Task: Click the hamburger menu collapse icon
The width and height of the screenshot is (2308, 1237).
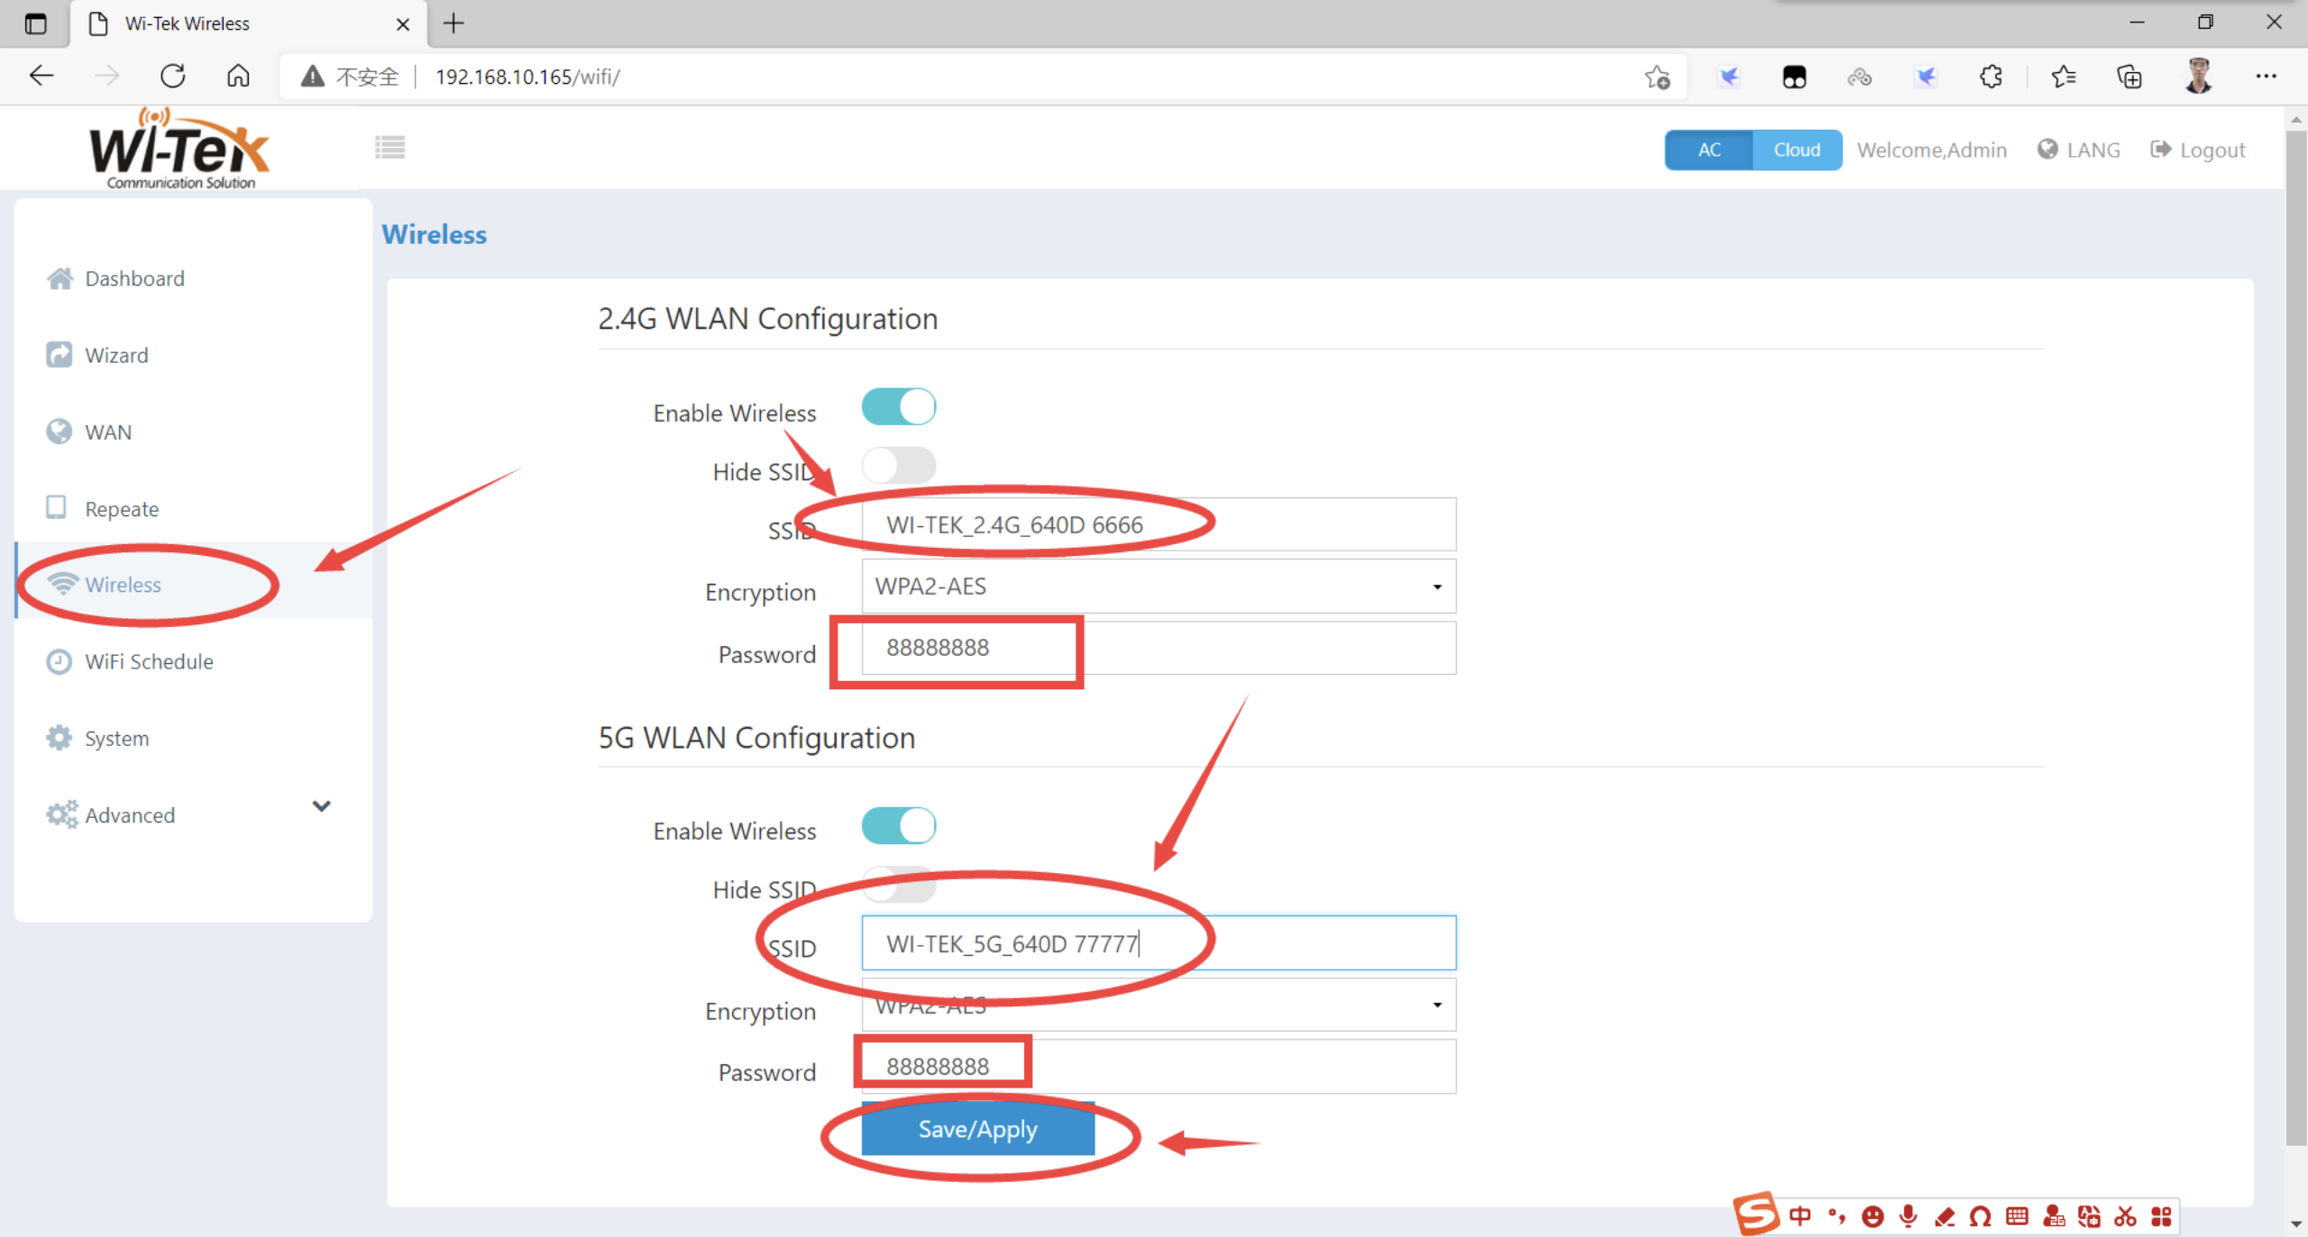Action: [x=389, y=147]
